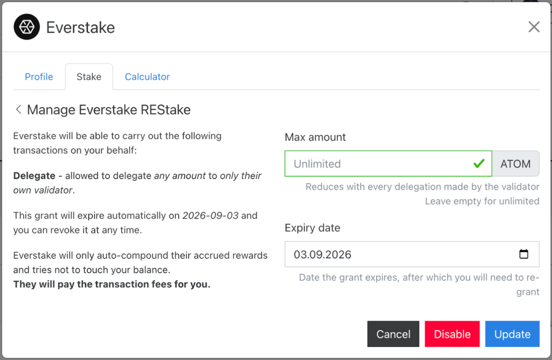
Task: Click the Max amount label
Action: click(x=315, y=137)
